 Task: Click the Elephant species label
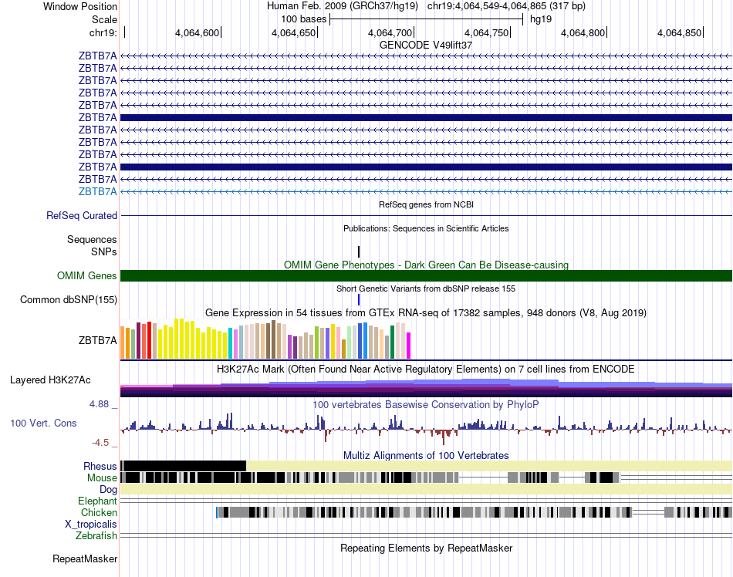pos(97,501)
